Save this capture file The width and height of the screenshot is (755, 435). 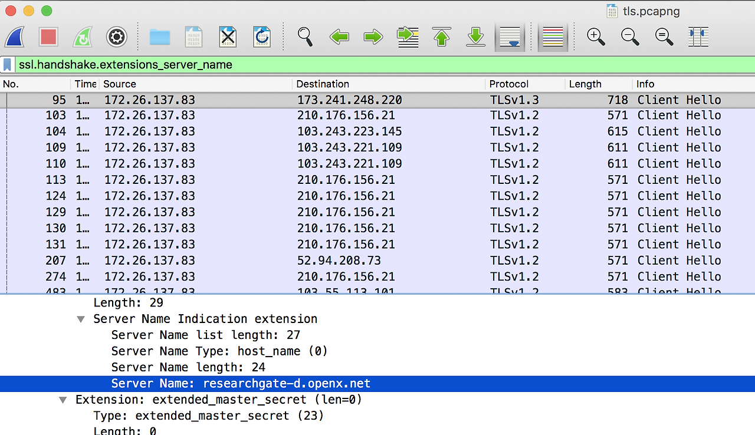coord(194,37)
